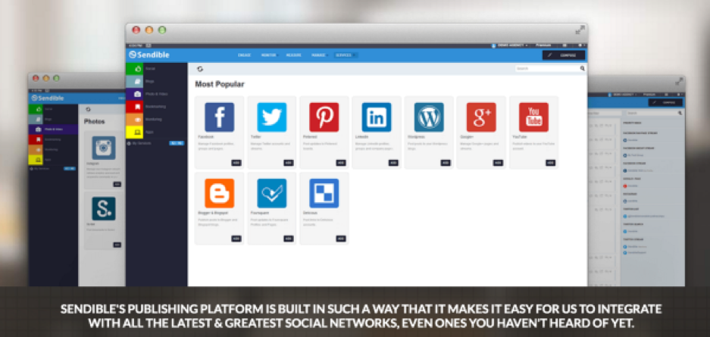Image resolution: width=710 pixels, height=337 pixels.
Task: Click the Delicious service logo
Action: click(324, 193)
